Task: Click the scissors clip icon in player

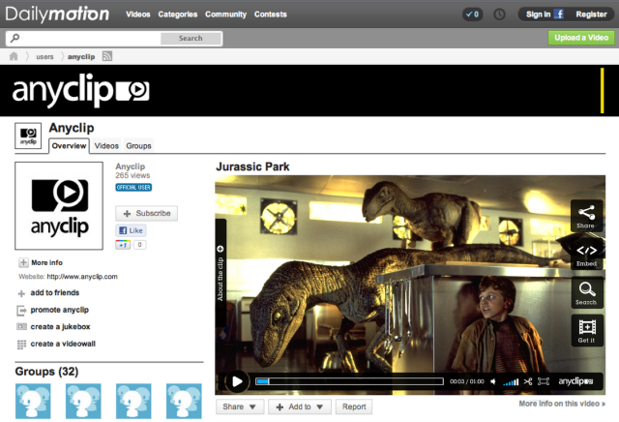Action: point(528,381)
